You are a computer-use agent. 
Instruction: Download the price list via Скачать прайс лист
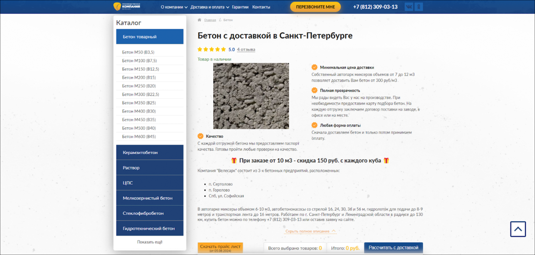220,248
